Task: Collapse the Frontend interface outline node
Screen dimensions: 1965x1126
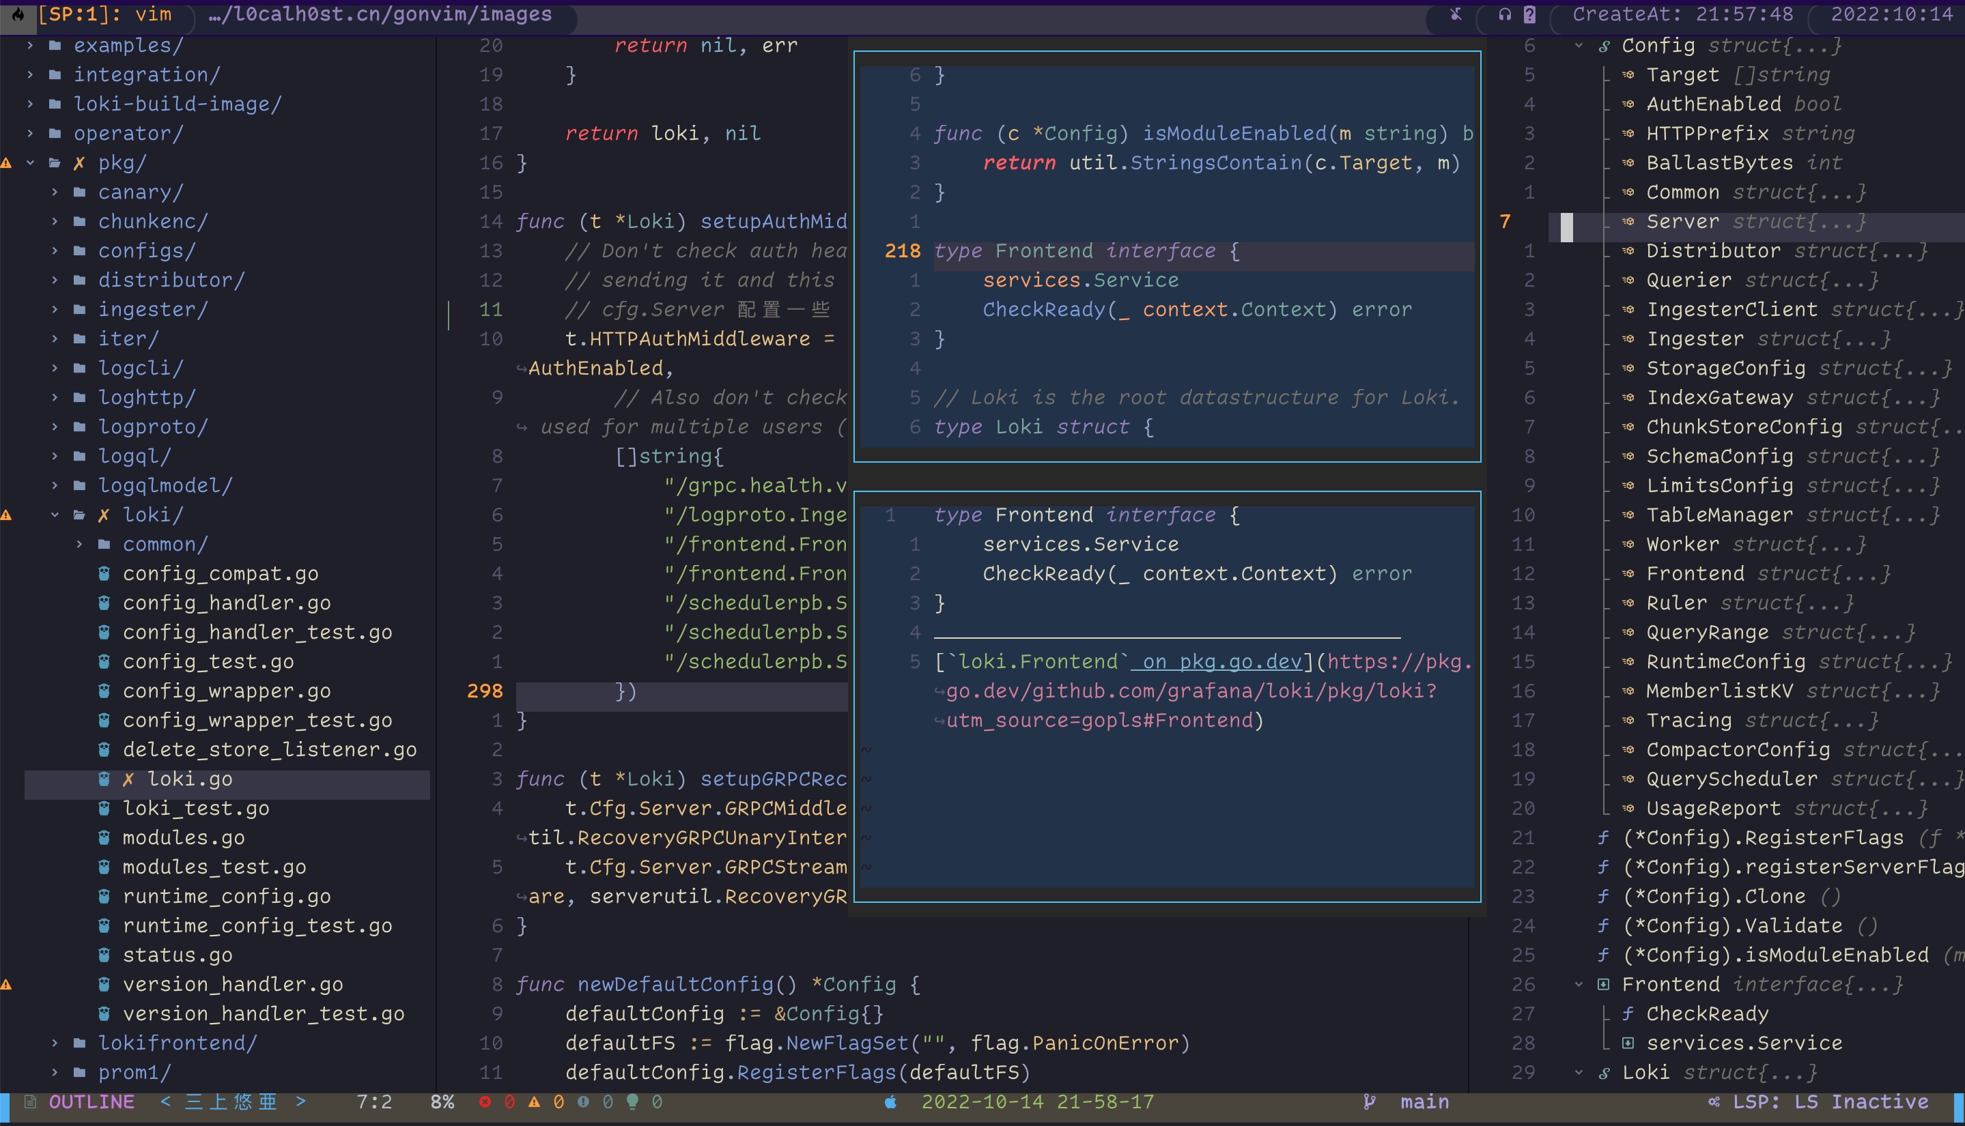Action: tap(1579, 985)
